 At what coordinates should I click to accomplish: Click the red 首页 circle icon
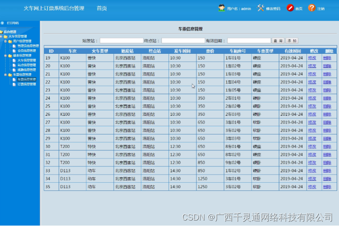tap(290, 8)
